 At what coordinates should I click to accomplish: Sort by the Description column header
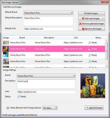click(x=49, y=38)
